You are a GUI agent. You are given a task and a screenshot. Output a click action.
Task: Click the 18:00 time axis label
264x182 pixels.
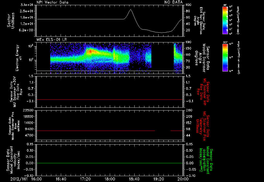click(110, 179)
